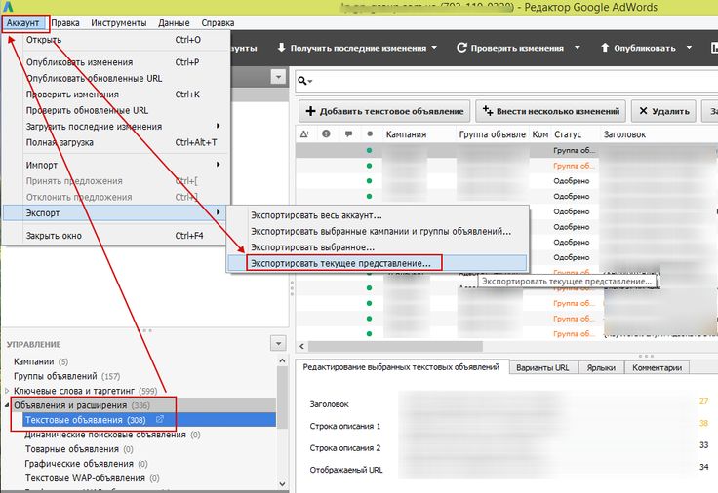Sort by the error exclamation column icon
Viewport: 718px width, 493px height.
click(x=326, y=134)
